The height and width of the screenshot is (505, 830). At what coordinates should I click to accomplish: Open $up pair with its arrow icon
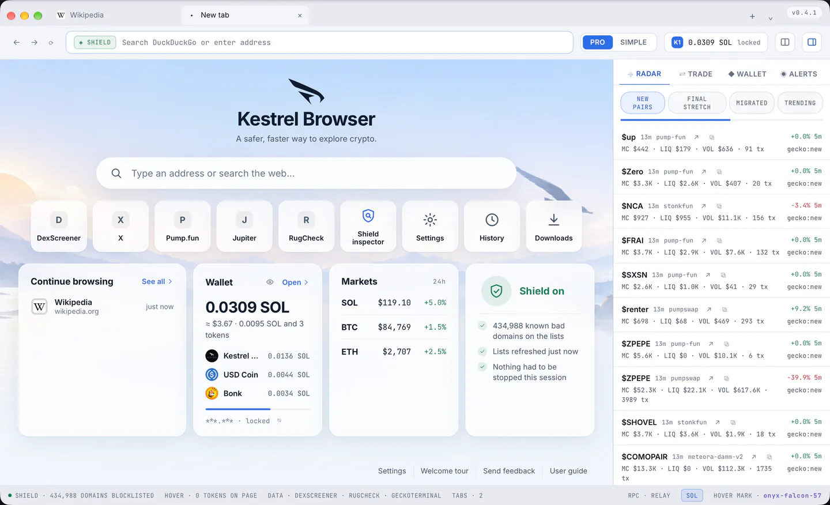click(x=696, y=137)
